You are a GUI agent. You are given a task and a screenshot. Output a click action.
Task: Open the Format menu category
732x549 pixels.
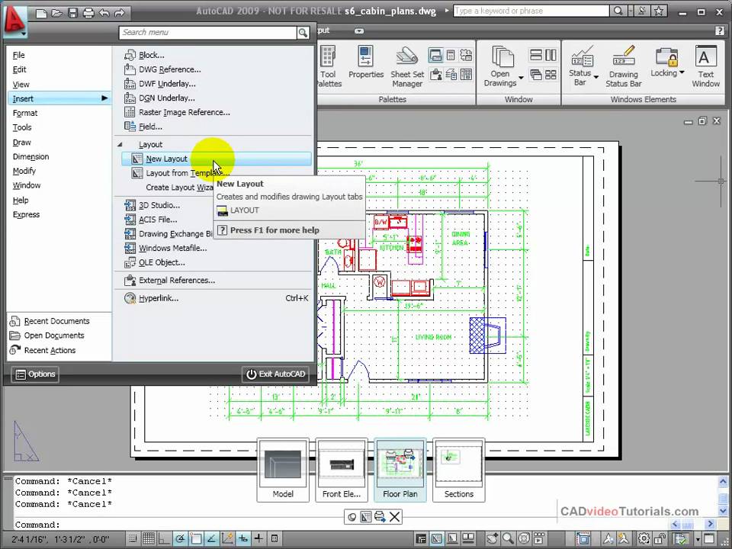[25, 113]
